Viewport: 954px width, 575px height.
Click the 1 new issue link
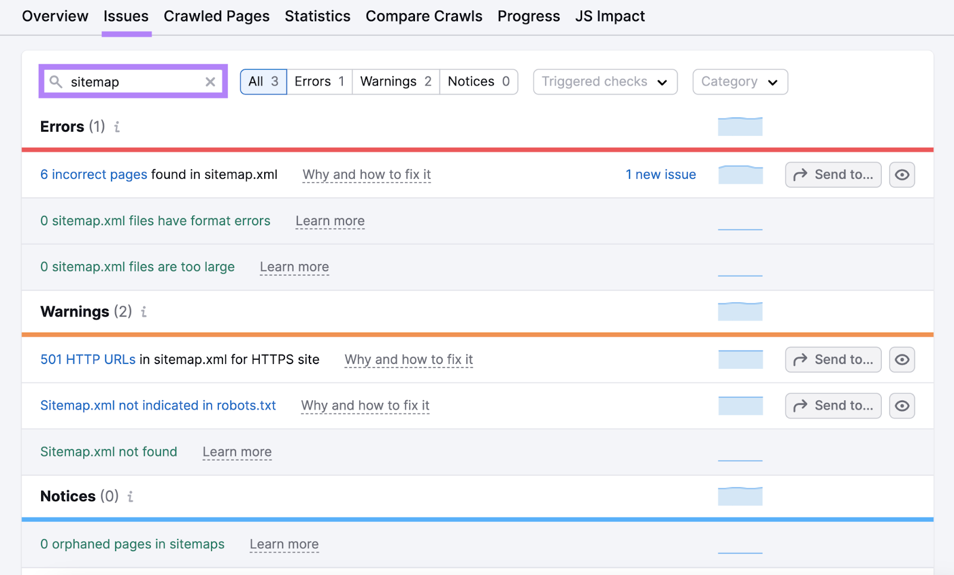tap(660, 175)
